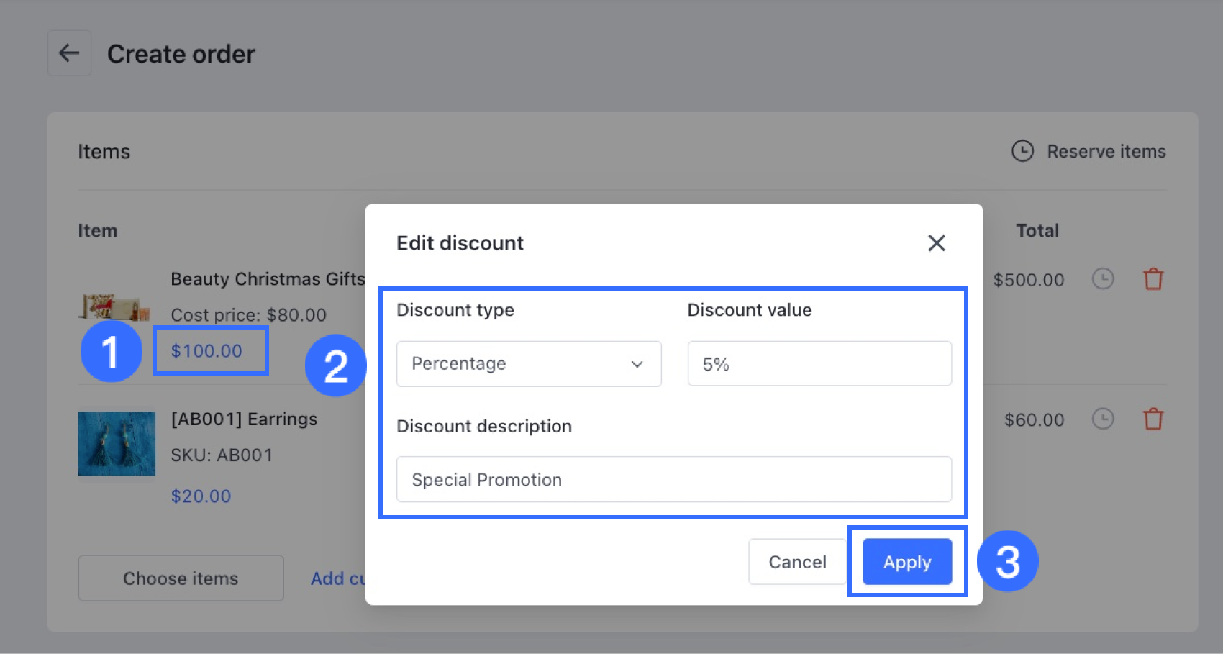Click the Discount value field showing 5%
This screenshot has width=1223, height=654.
819,364
